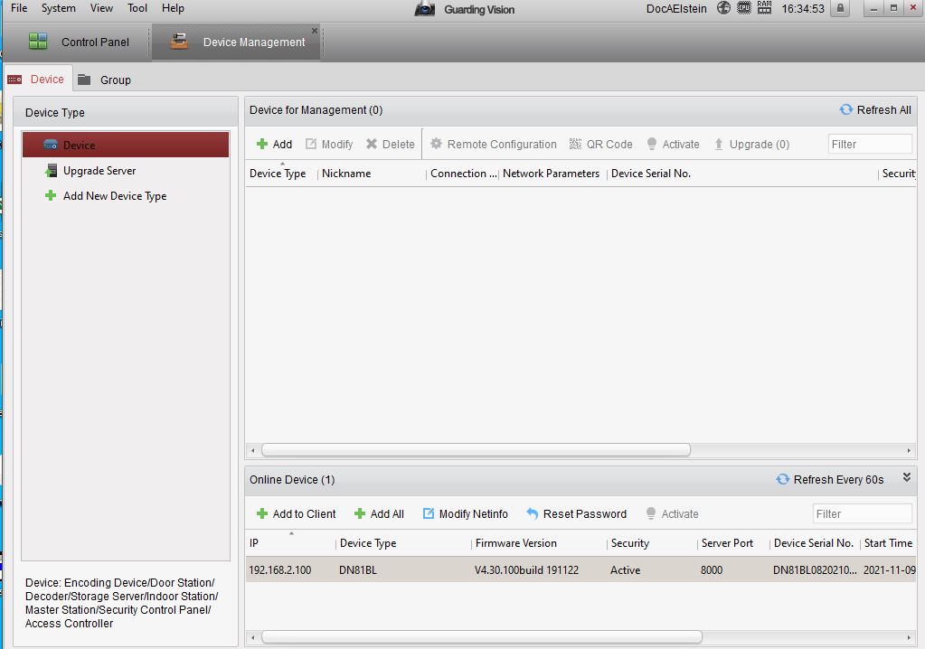The height and width of the screenshot is (649, 925).
Task: Click the online device list horizontal scrollbar
Action: (481, 636)
